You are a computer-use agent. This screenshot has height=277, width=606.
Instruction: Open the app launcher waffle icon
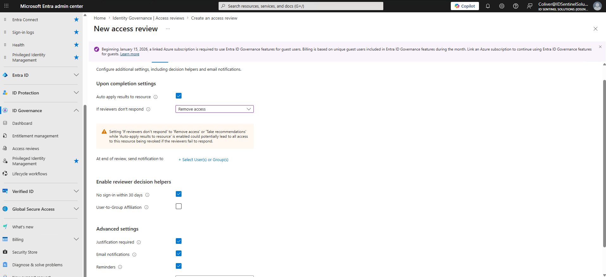6,6
